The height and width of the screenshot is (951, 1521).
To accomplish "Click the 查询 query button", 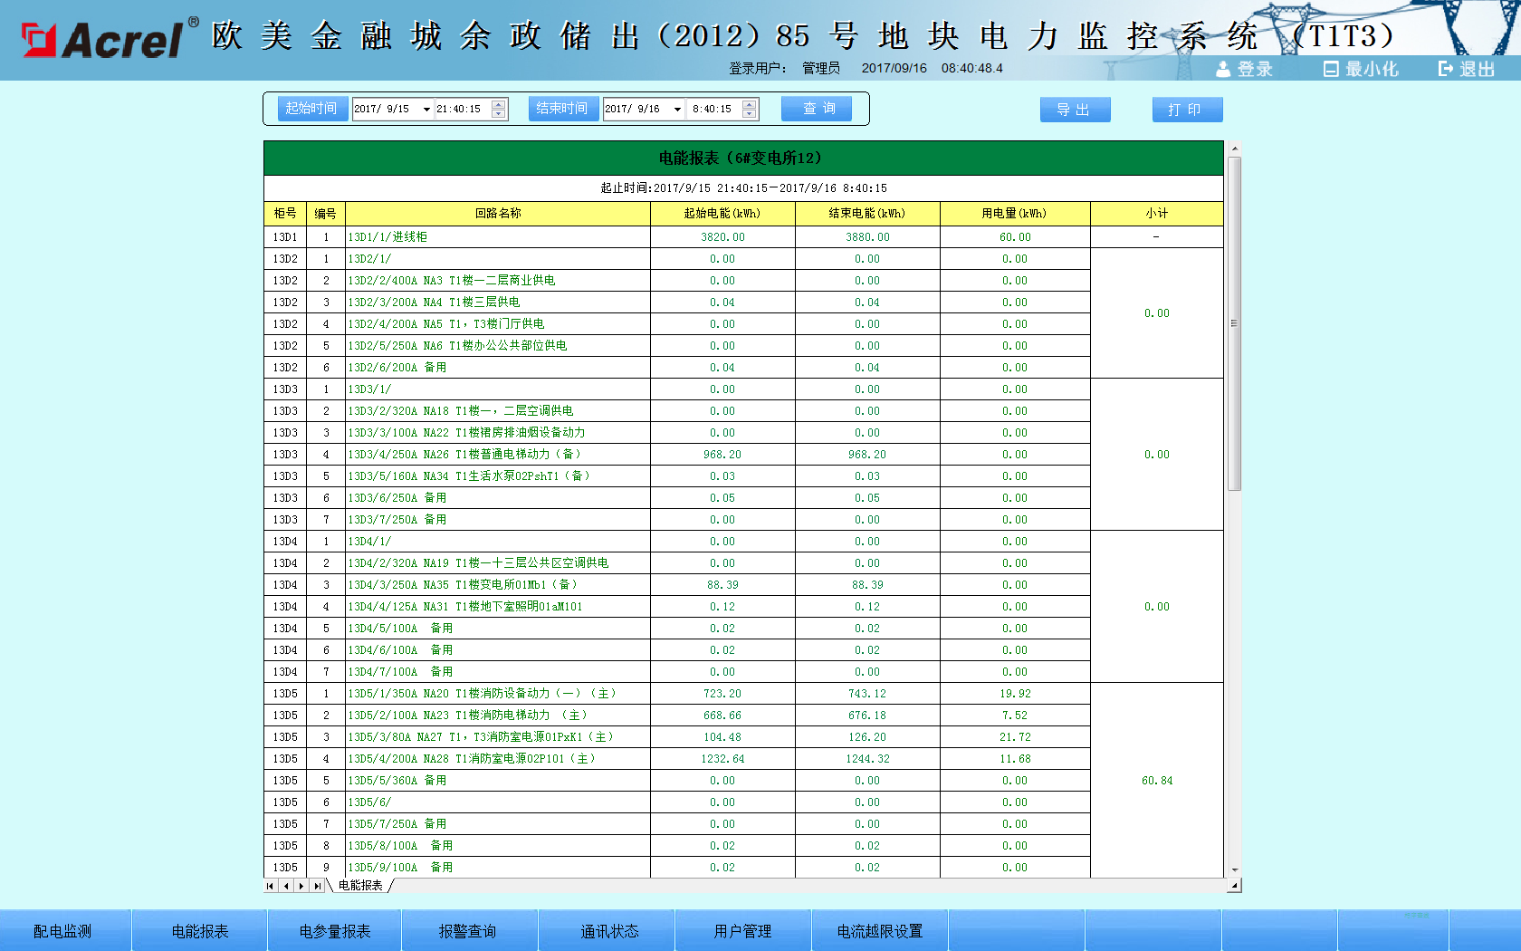I will point(816,108).
